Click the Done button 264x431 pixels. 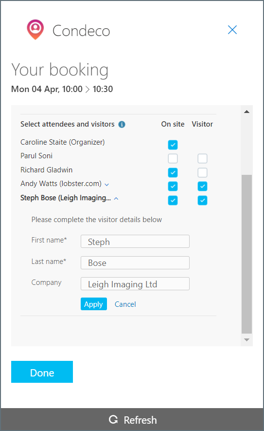[x=42, y=372]
